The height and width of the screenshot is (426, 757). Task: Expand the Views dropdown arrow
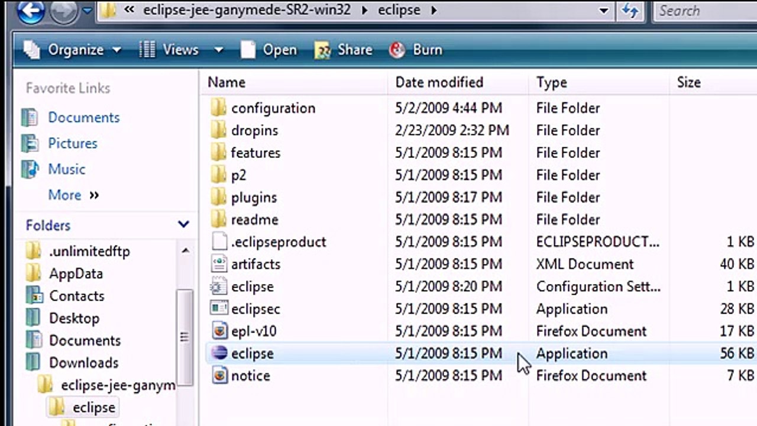[x=219, y=50]
